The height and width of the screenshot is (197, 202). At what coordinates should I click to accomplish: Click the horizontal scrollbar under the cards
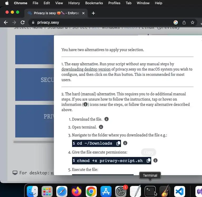[34, 142]
